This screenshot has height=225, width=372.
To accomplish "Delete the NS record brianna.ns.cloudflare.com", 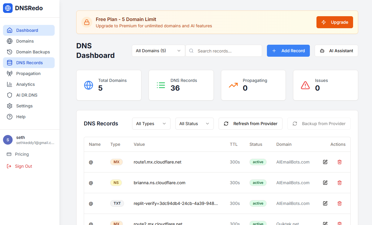I will point(340,182).
